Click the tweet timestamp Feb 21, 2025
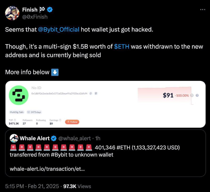 click(43, 186)
